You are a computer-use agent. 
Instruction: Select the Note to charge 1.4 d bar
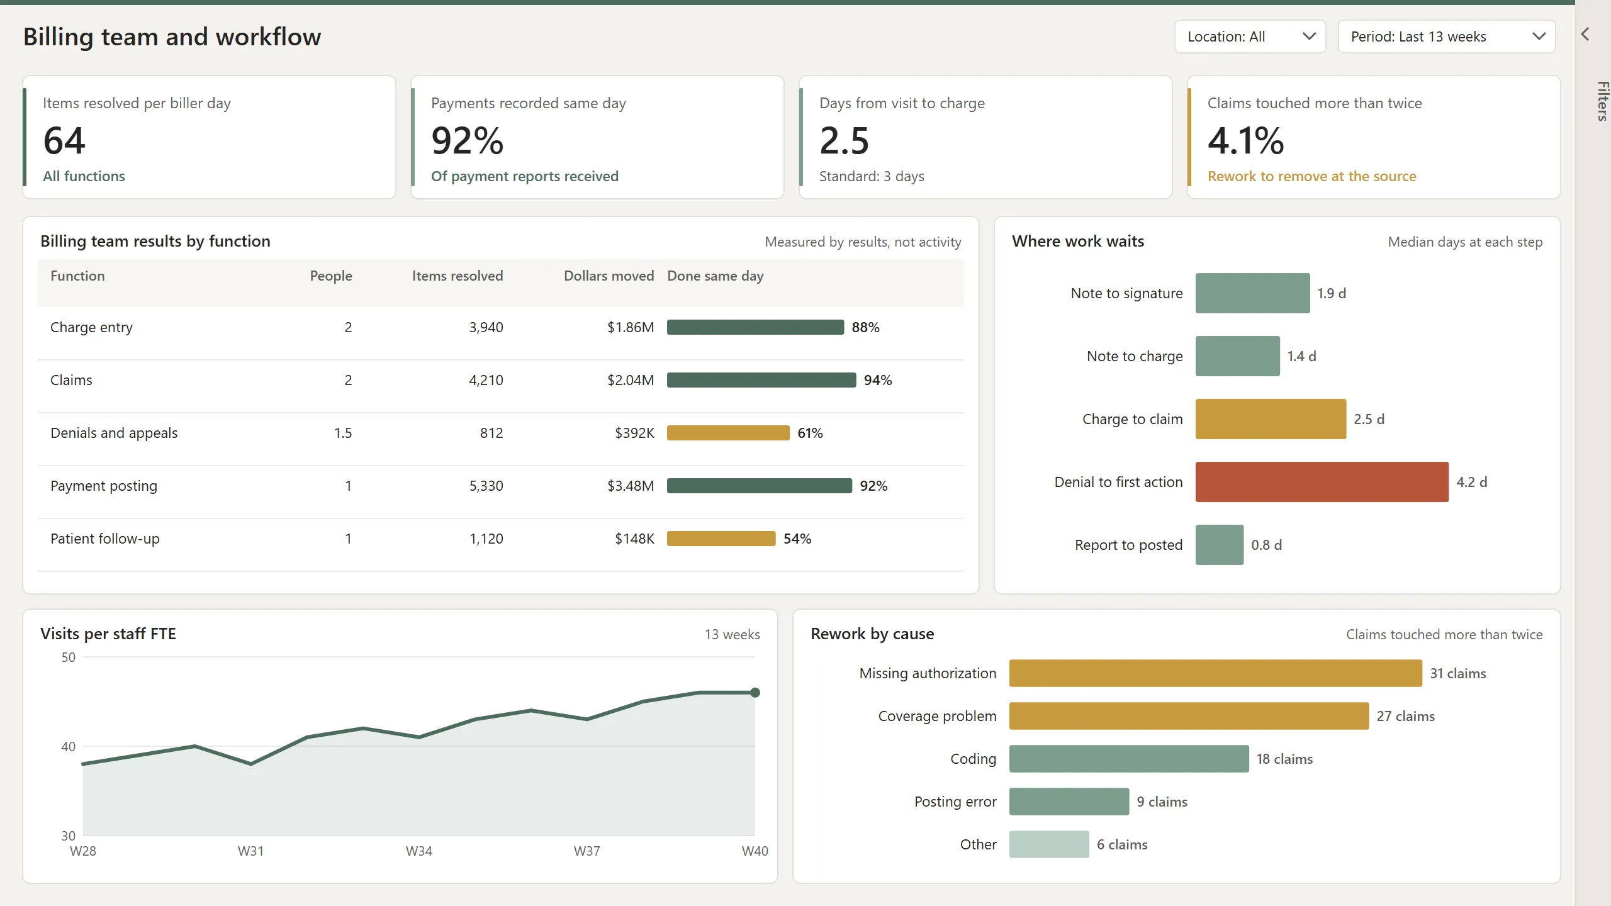[1238, 356]
